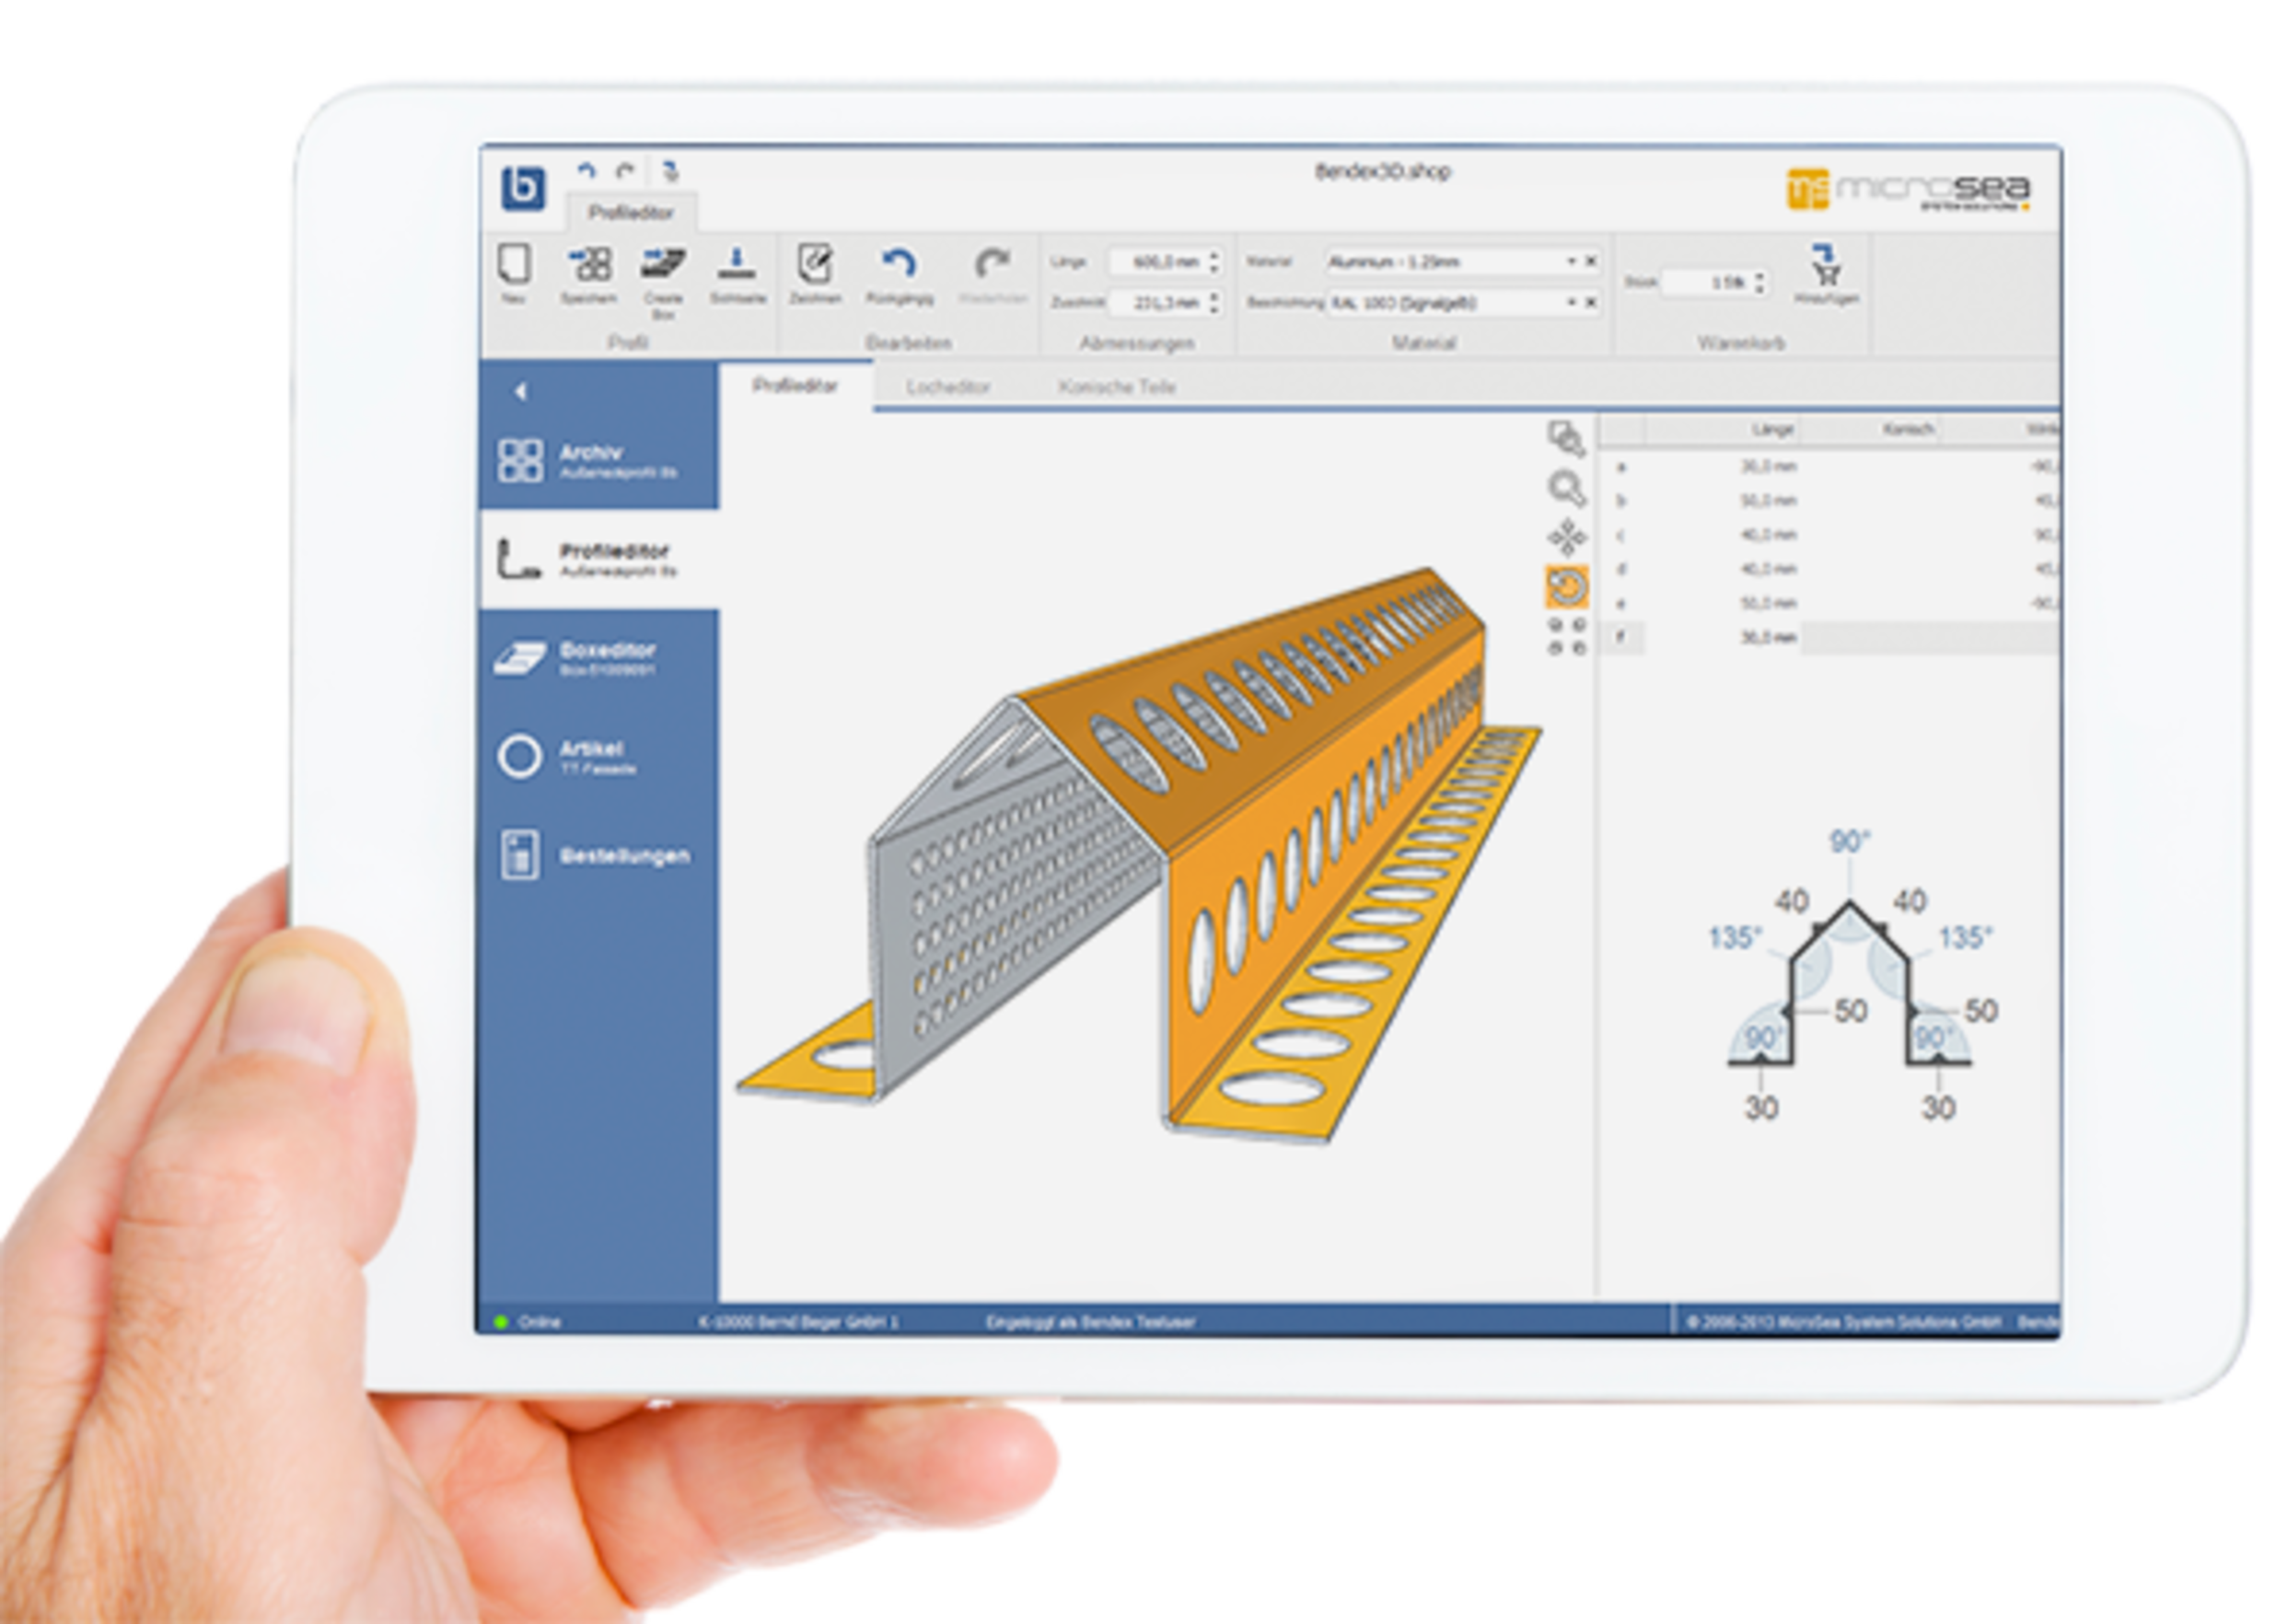Open the Material dropdown

[x=1571, y=261]
